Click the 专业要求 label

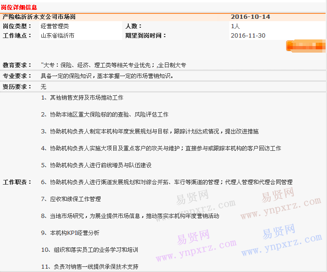click(17, 76)
